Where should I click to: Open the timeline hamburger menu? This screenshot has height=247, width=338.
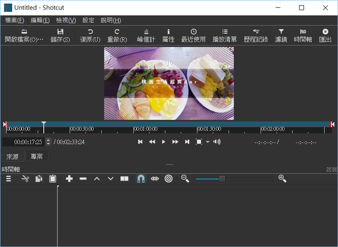click(x=8, y=179)
